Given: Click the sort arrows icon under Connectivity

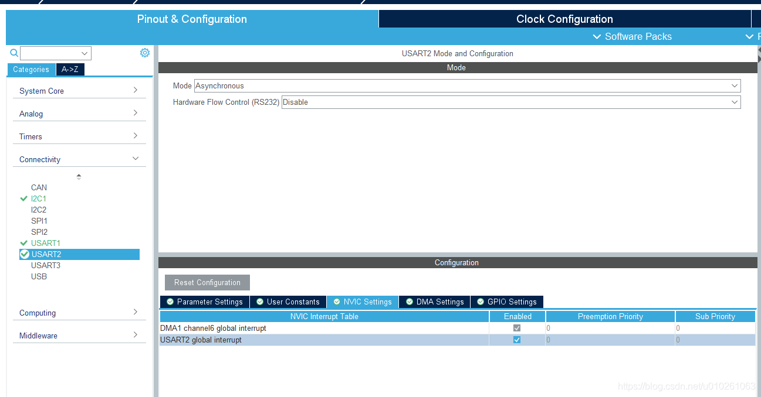Looking at the screenshot, I should point(79,176).
